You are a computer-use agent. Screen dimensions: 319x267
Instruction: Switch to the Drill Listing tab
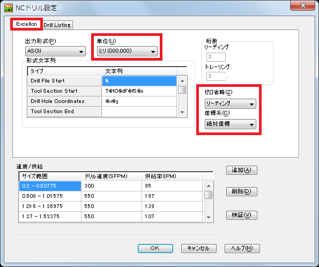pyautogui.click(x=57, y=25)
